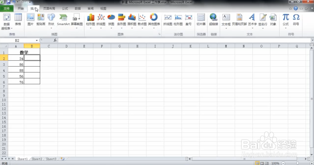
Task: Click the select-all corner button
Action: click(4, 46)
